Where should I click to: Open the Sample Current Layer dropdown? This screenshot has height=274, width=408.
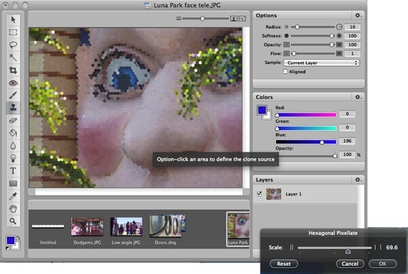(322, 63)
